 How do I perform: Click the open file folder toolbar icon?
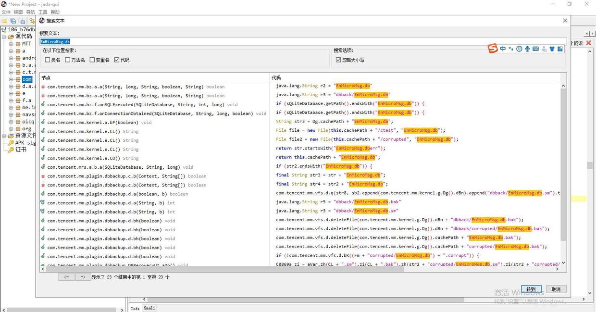pyautogui.click(x=4, y=21)
